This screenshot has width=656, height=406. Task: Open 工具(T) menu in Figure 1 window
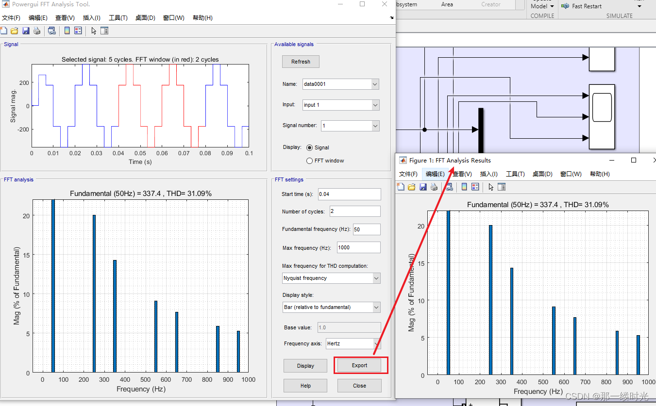pyautogui.click(x=515, y=174)
